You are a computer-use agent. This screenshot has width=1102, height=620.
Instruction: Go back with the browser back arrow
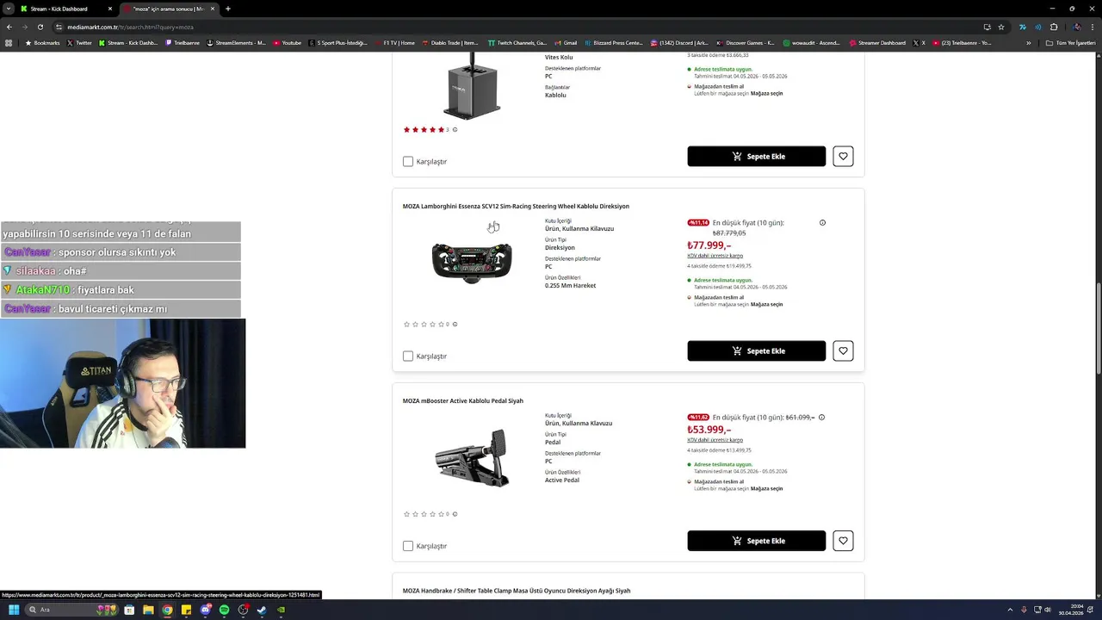[9, 27]
